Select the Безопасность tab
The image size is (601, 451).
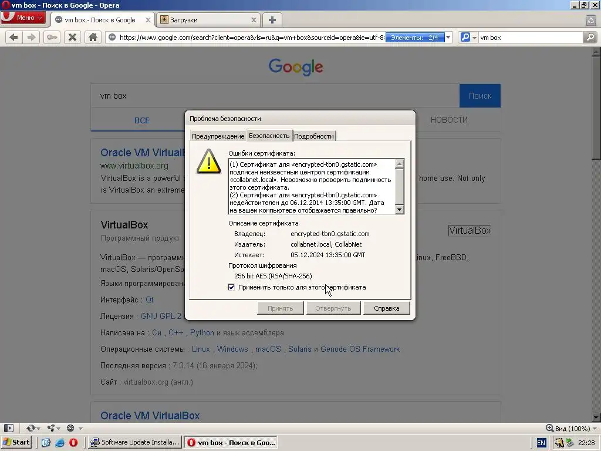point(269,136)
